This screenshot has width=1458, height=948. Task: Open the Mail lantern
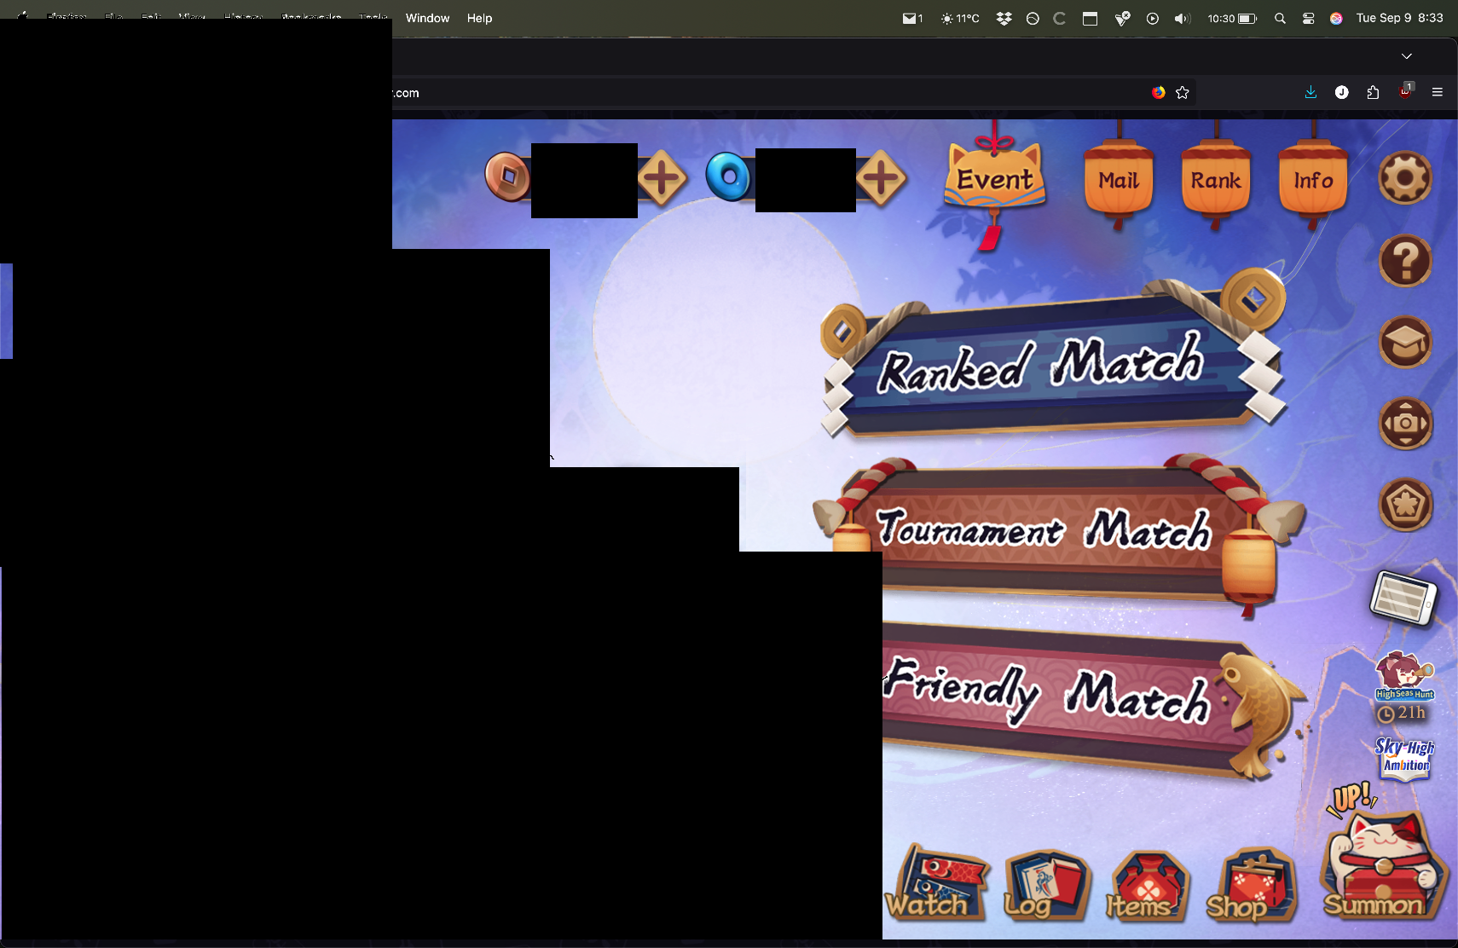pos(1119,181)
